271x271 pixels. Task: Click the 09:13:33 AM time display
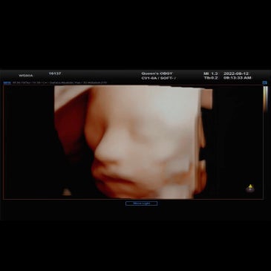pyautogui.click(x=238, y=78)
